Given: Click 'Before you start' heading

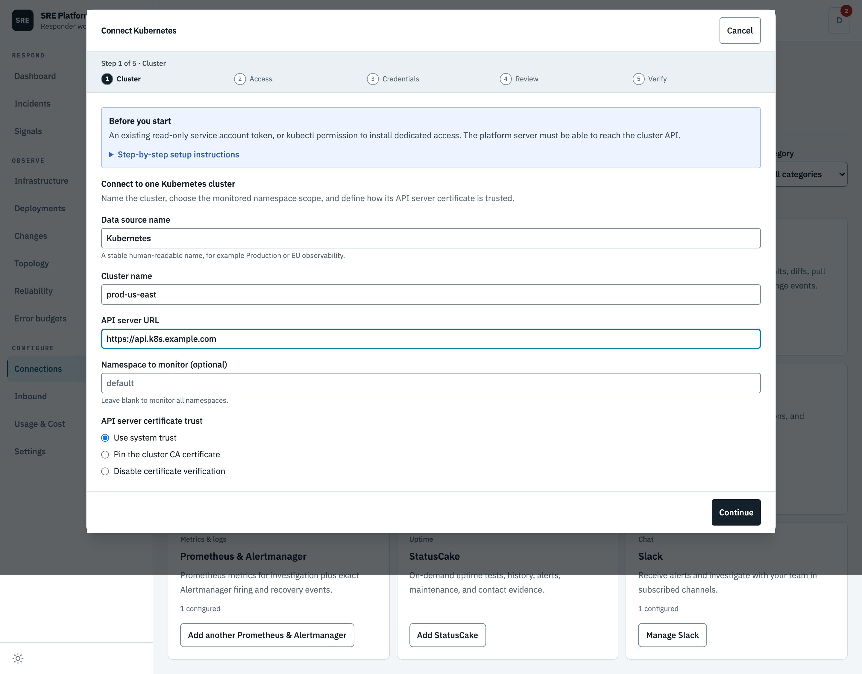Looking at the screenshot, I should pos(140,121).
